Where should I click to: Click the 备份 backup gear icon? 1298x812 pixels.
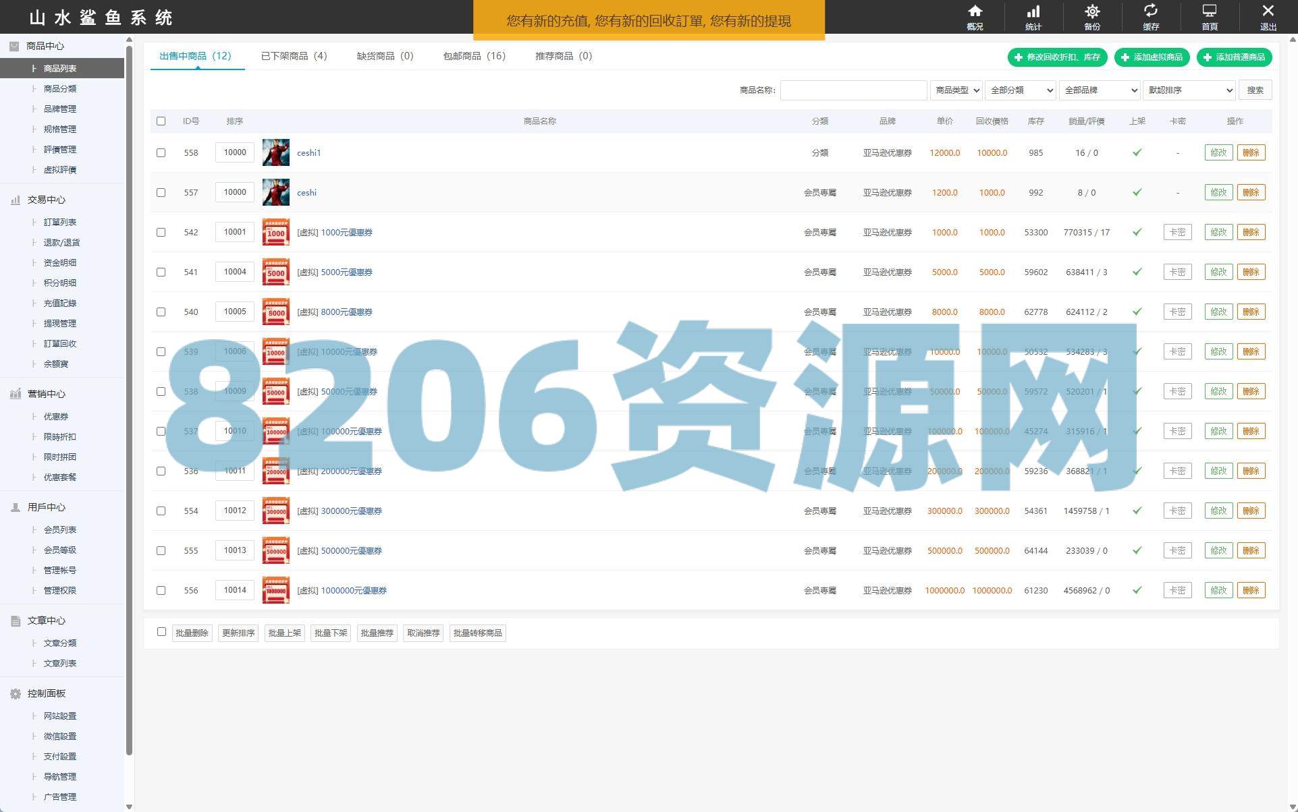pyautogui.click(x=1091, y=12)
